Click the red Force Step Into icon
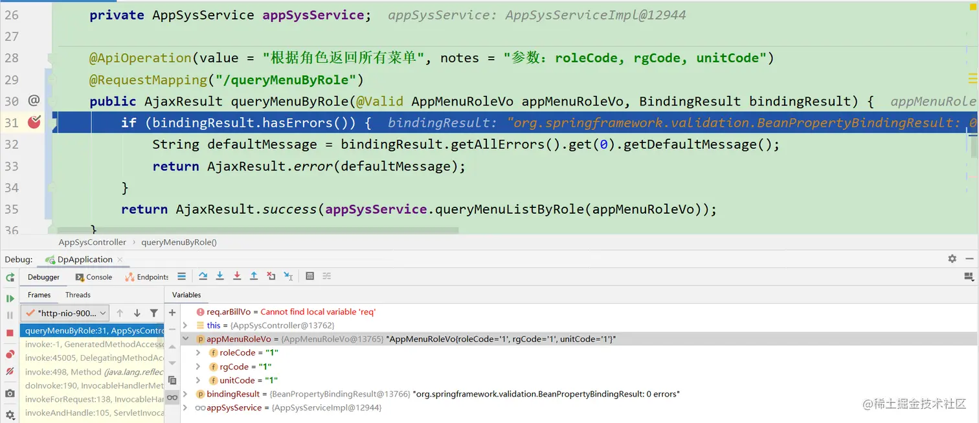 237,277
